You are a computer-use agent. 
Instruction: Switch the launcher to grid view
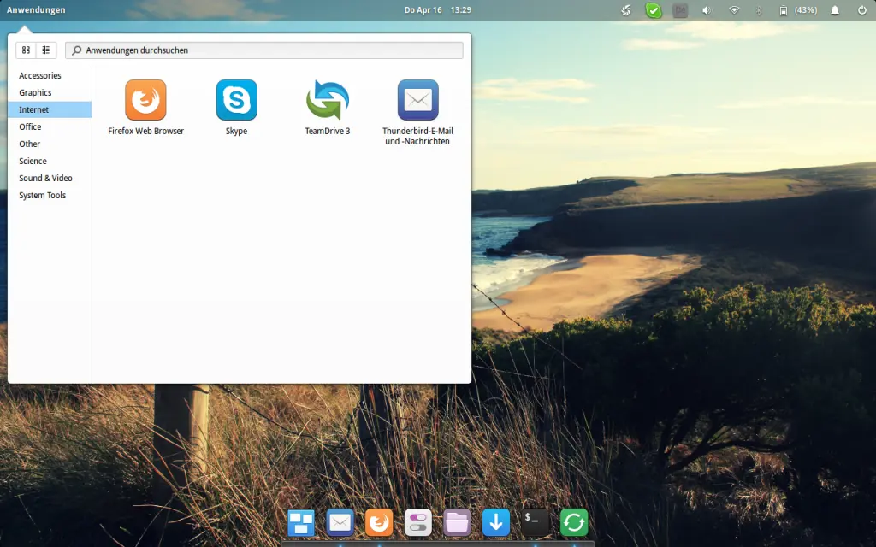[x=26, y=50]
